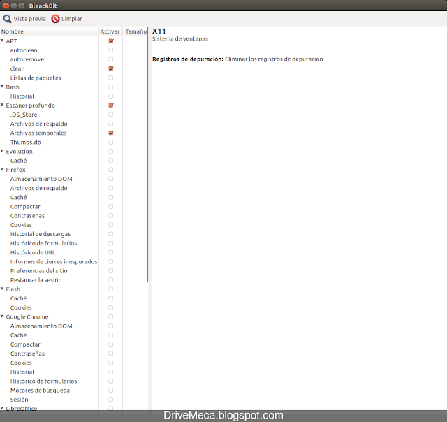Click the X11 heading in details pane

[x=159, y=31]
